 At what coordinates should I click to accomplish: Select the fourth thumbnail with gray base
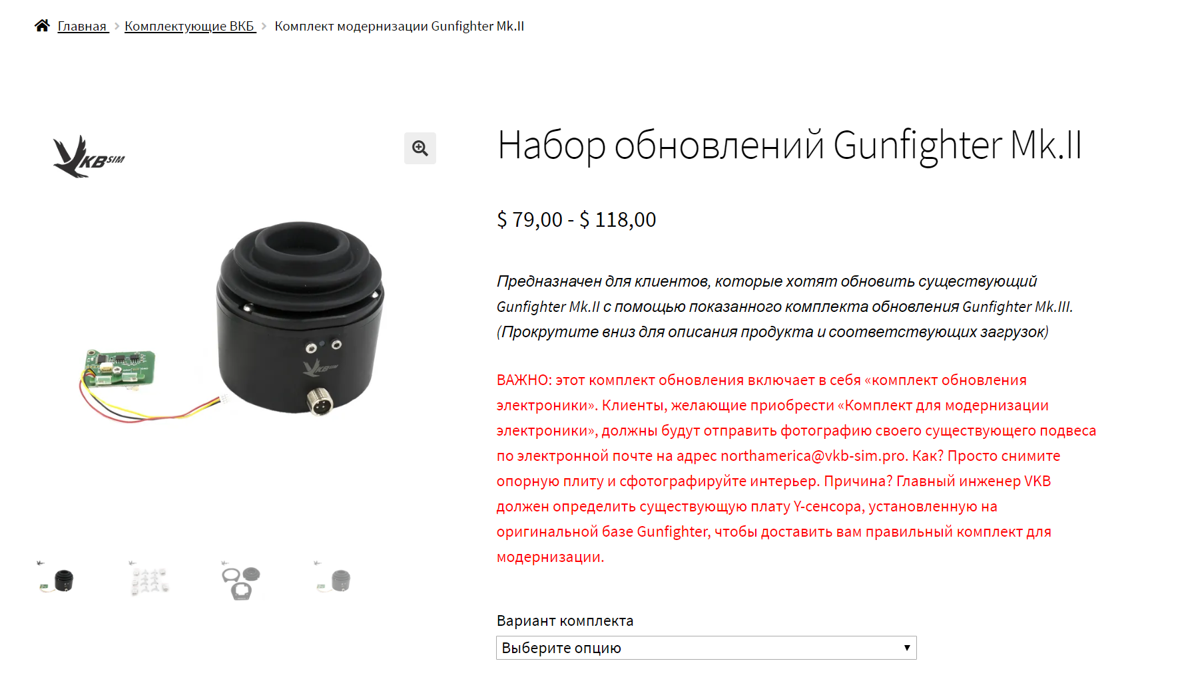tap(334, 579)
